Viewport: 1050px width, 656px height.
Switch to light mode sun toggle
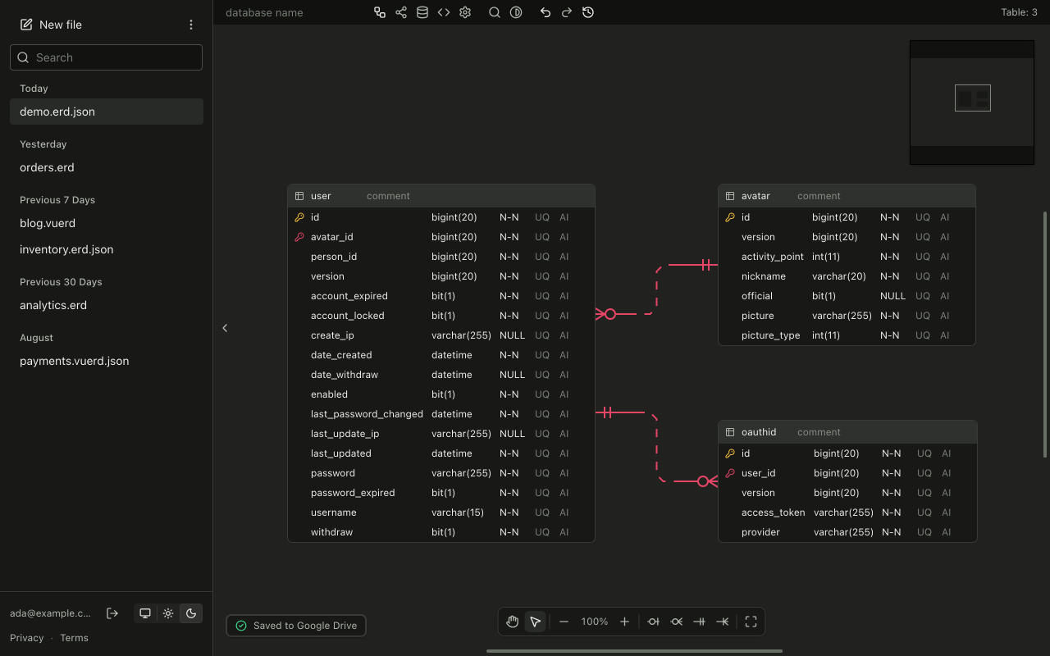pyautogui.click(x=168, y=613)
